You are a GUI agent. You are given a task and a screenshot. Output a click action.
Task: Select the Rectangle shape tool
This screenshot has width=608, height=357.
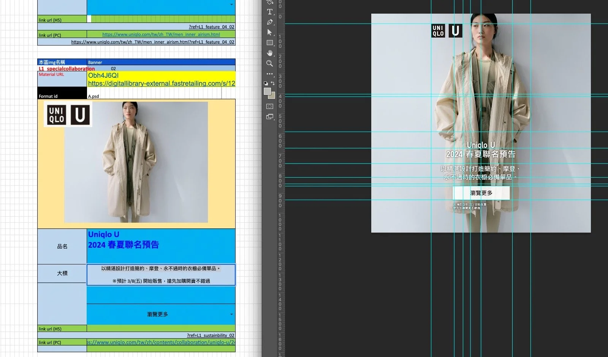(x=270, y=42)
